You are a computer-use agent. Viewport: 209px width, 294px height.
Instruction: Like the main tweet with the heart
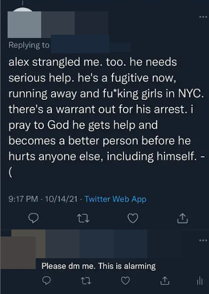click(133, 218)
